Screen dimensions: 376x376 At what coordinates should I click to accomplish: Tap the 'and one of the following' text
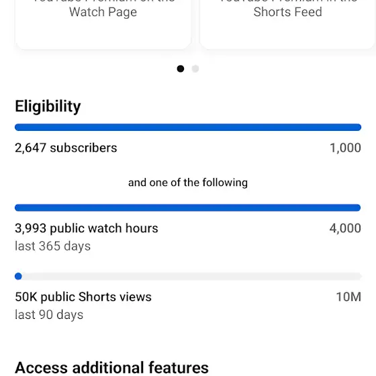tap(188, 183)
